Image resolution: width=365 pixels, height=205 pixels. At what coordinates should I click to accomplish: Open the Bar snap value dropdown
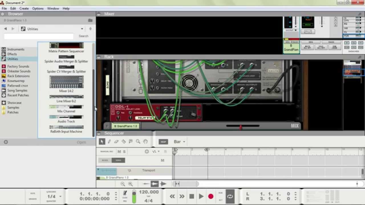[180, 142]
